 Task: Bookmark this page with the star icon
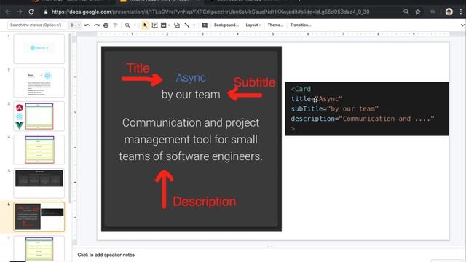[418, 12]
